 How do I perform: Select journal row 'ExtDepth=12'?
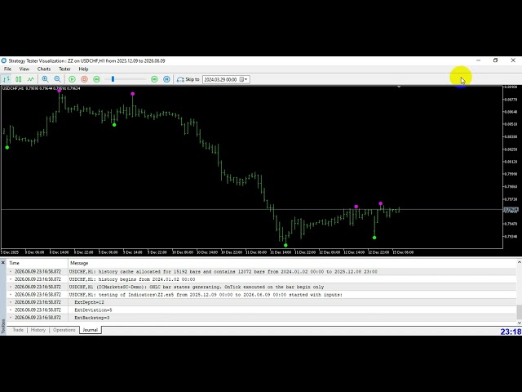(262, 302)
